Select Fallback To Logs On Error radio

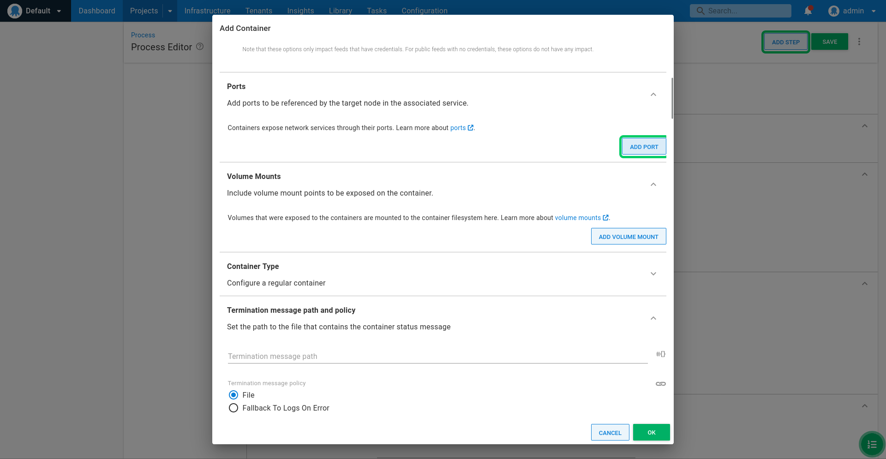tap(233, 408)
